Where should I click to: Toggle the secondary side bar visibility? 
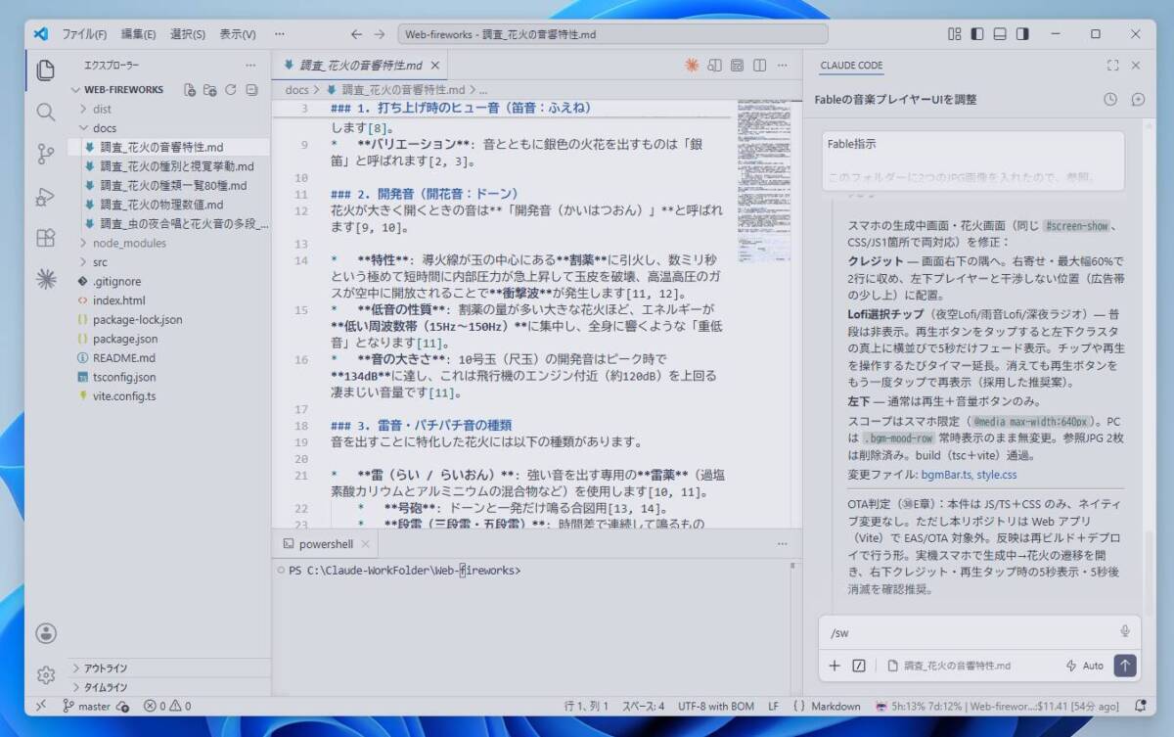tap(1022, 33)
